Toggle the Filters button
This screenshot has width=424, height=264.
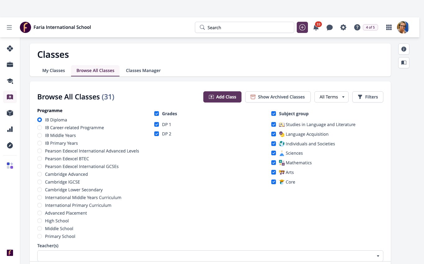[x=368, y=97]
